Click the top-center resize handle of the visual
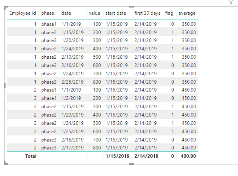This screenshot has height=176, width=238. tap(131, 7)
